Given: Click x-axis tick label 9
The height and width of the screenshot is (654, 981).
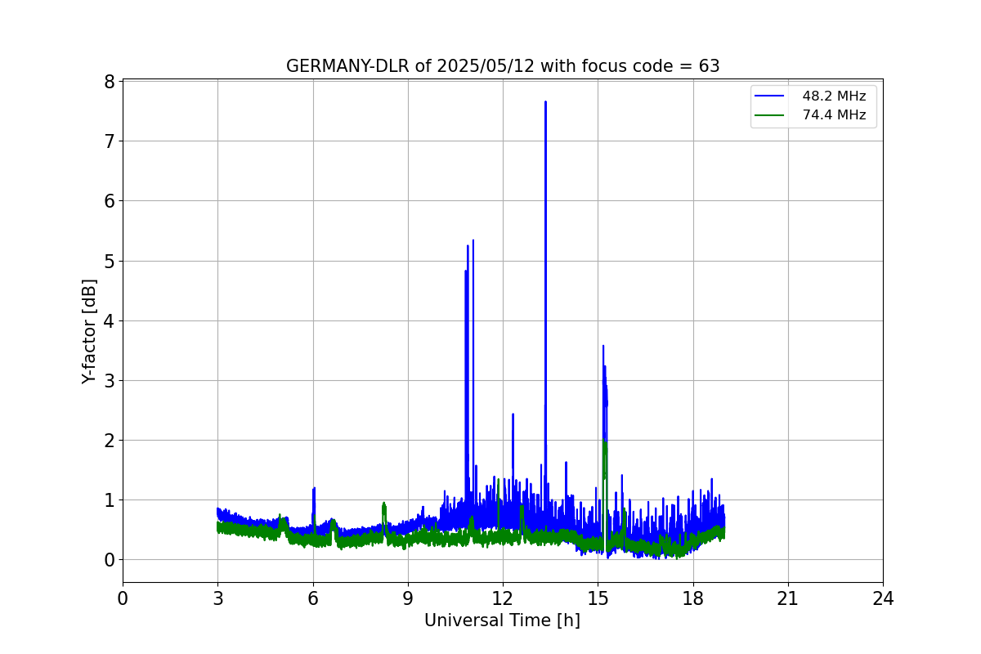Looking at the screenshot, I should point(408,598).
